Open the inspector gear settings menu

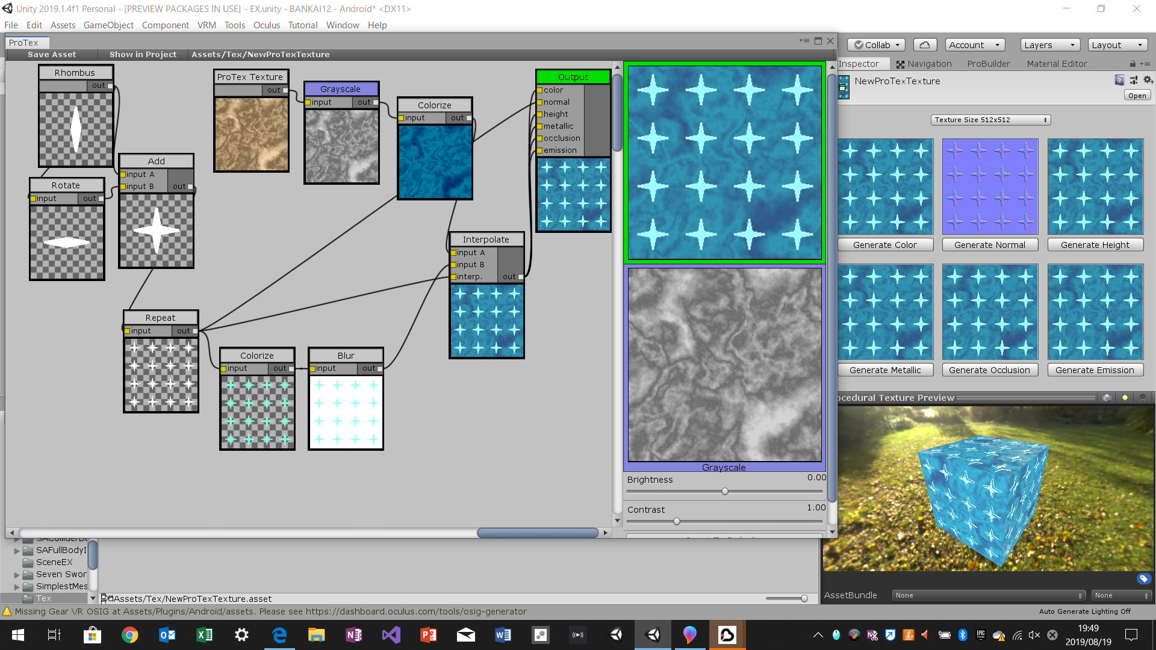pos(1148,80)
